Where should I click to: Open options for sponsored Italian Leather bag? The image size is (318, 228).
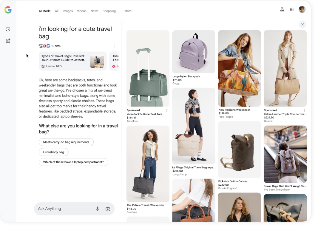pos(304,110)
